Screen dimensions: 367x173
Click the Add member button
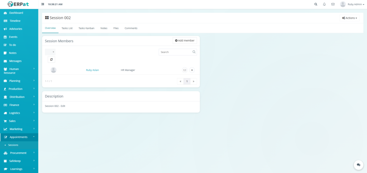coord(185,40)
